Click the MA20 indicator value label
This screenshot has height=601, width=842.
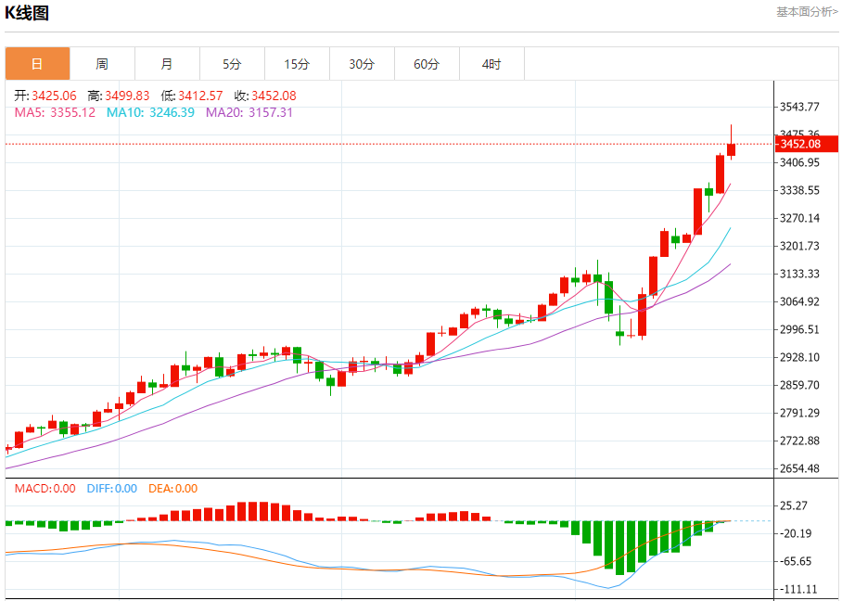coord(249,112)
